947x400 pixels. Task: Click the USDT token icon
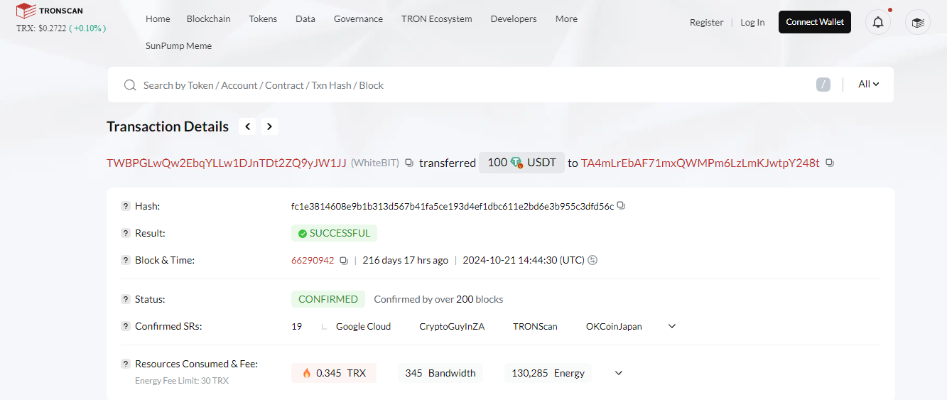516,163
